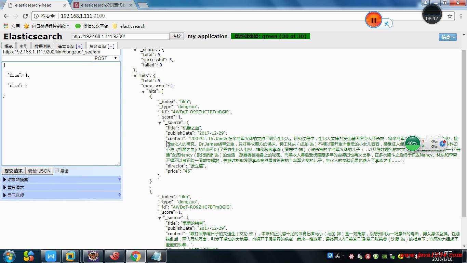Viewport: 467px width, 263px height.
Task: Open the Java EE IDE taskbar icon
Action: [x=93, y=256]
